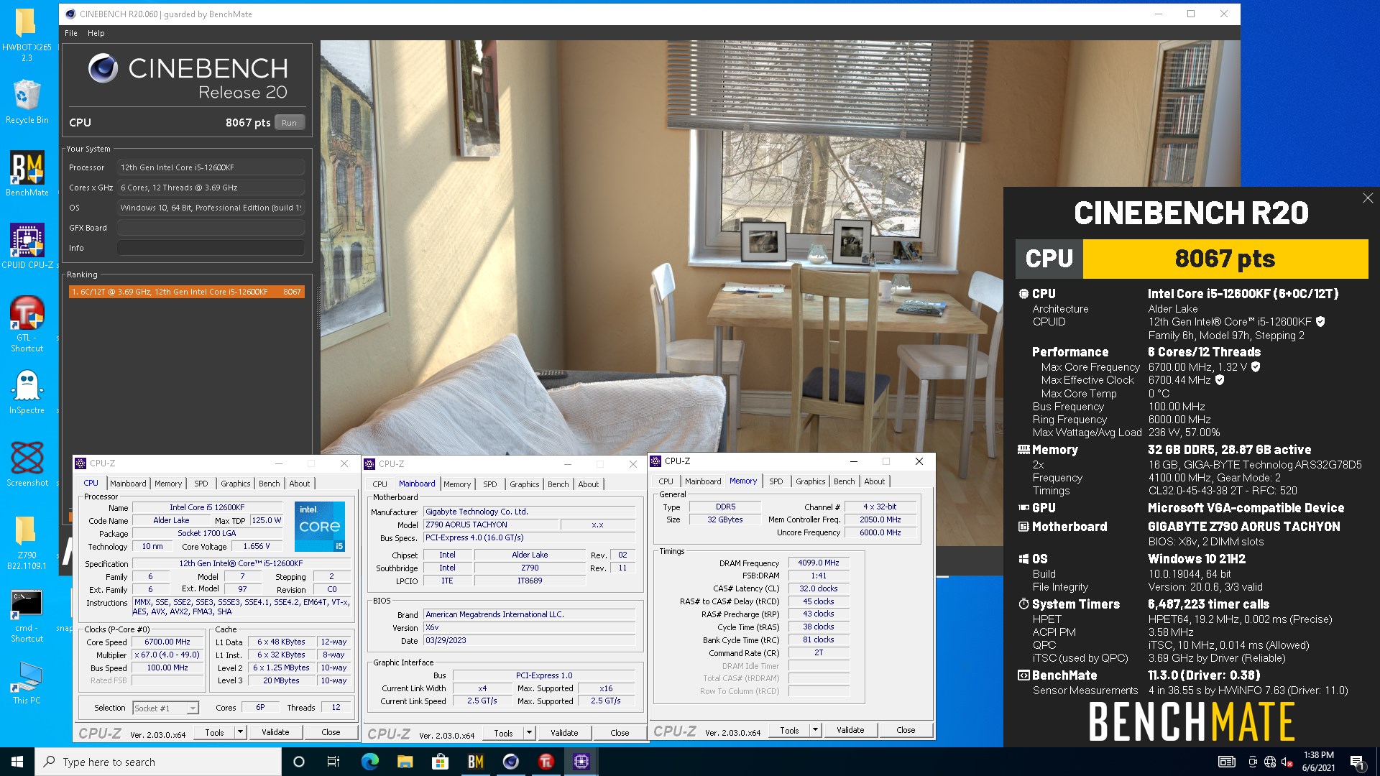Switch to Memory tab in left CPU-Z
The width and height of the screenshot is (1380, 776).
point(168,484)
